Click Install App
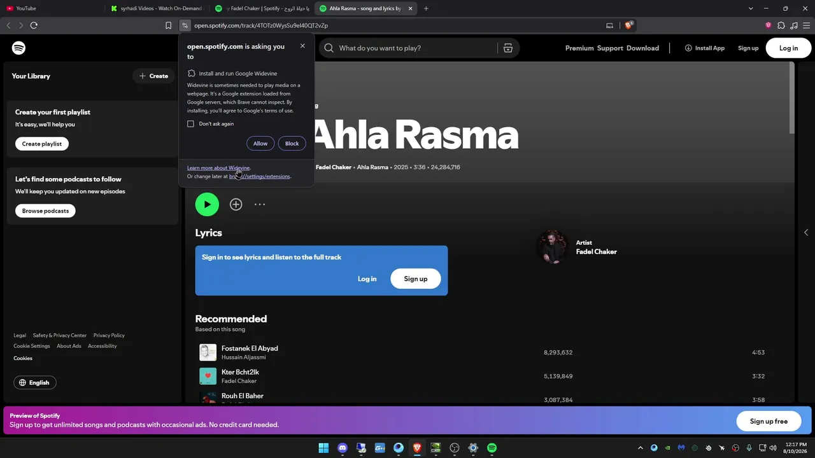The height and width of the screenshot is (458, 815). [x=705, y=48]
